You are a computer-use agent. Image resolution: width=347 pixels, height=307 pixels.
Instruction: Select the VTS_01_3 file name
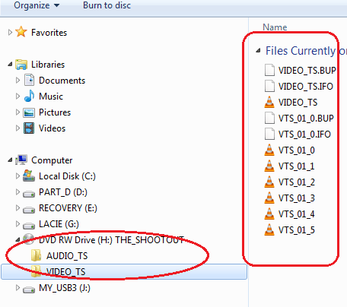coord(297,198)
